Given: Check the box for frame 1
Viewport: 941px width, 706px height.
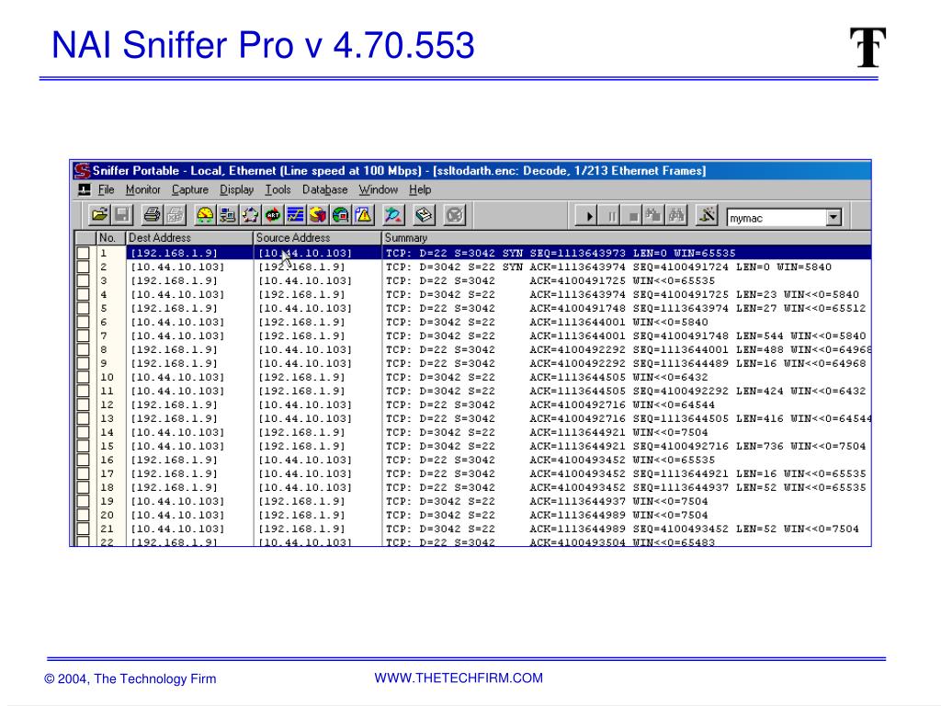Looking at the screenshot, I should [84, 253].
